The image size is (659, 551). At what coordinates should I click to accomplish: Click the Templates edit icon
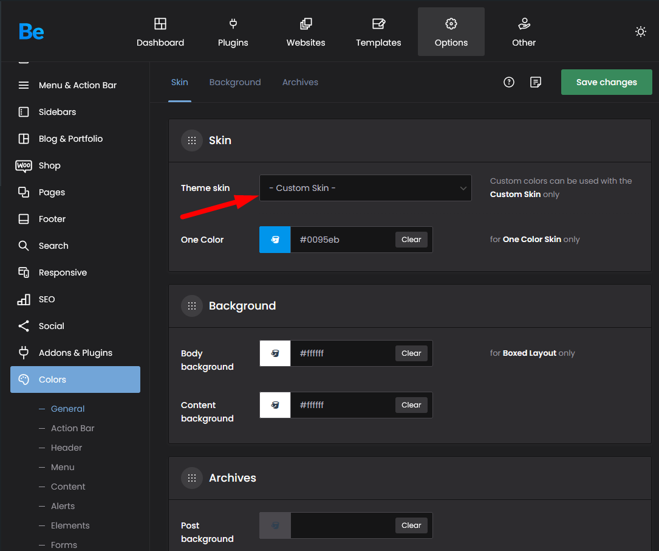[378, 24]
